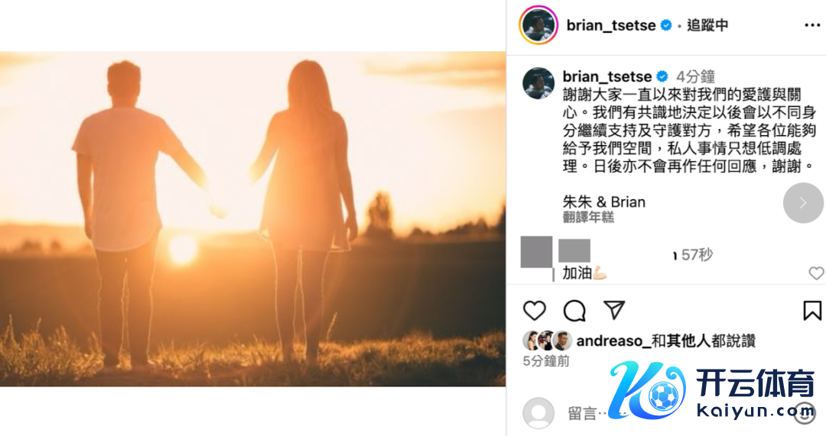Open blurred commenter avatar above 加油
Screen dimensions: 826x436
(536, 252)
